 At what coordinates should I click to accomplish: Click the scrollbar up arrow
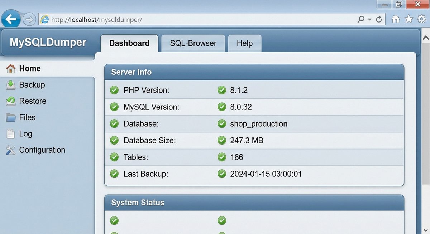(x=426, y=38)
